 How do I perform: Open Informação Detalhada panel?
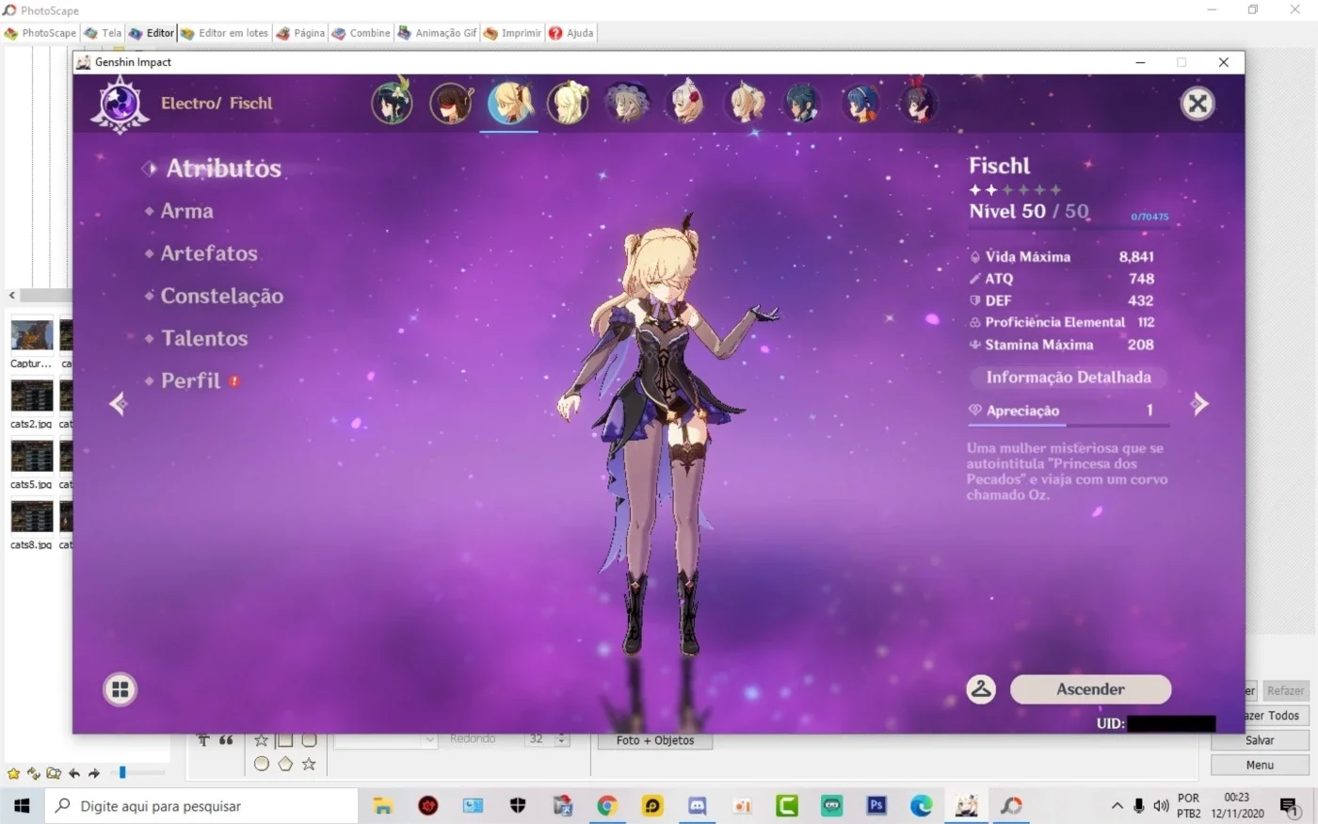point(1069,378)
